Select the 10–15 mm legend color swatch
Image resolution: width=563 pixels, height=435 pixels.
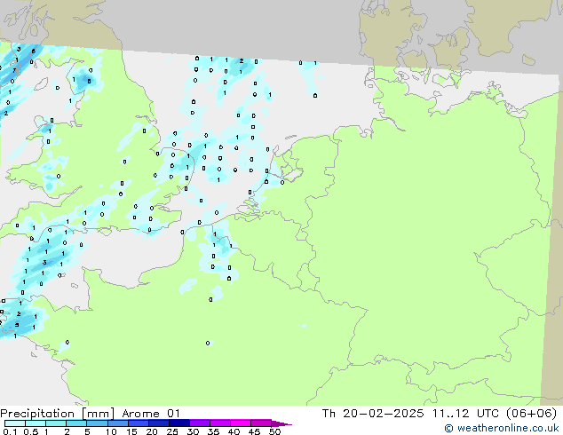[x=117, y=423]
